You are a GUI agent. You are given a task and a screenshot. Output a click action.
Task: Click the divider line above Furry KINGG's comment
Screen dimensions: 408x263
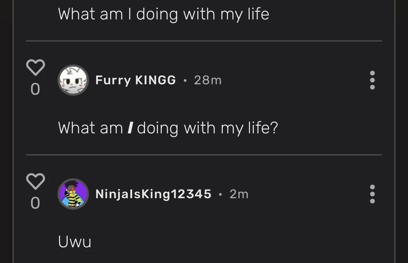click(x=204, y=41)
